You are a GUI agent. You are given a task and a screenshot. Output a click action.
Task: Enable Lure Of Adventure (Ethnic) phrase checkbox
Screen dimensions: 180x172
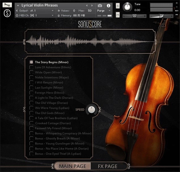[x=31, y=67]
